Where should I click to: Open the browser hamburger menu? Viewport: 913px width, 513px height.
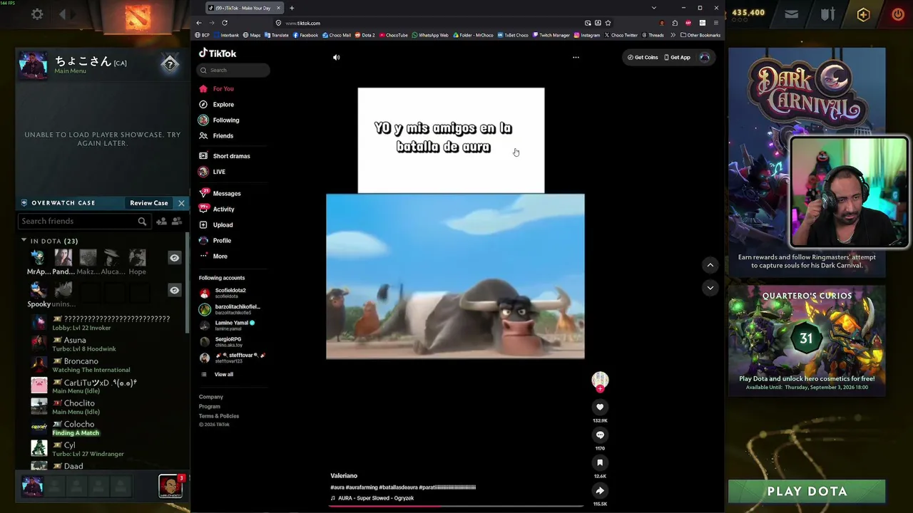(x=716, y=23)
